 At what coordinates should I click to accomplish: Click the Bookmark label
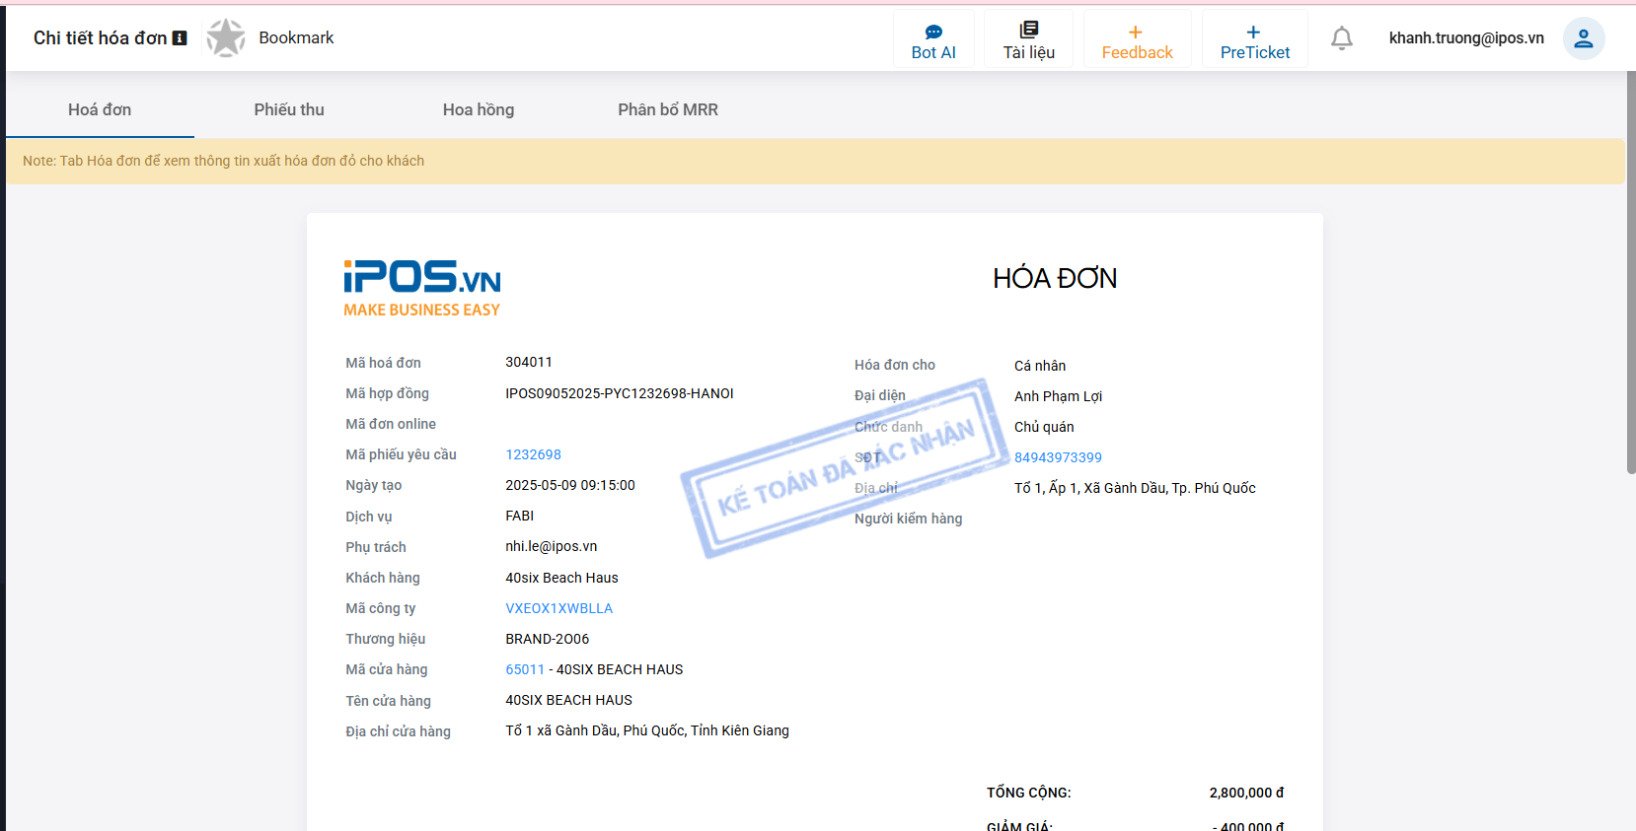pos(296,37)
